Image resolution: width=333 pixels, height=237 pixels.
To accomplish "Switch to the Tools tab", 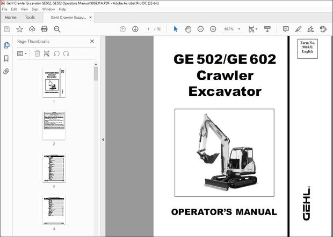I will click(x=30, y=17).
